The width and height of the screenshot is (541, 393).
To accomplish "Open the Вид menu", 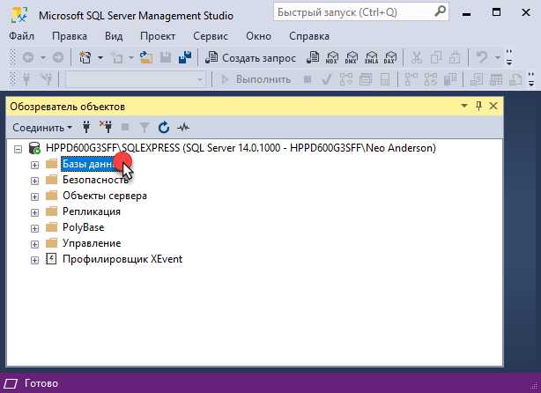I will (114, 36).
